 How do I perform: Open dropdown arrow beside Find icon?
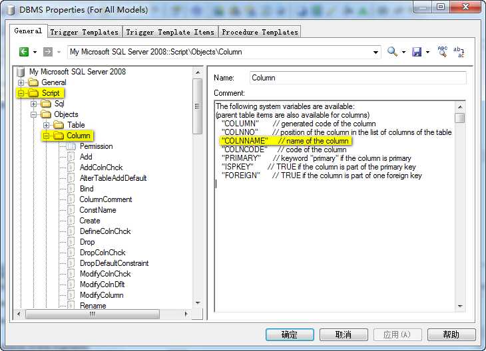[403, 52]
